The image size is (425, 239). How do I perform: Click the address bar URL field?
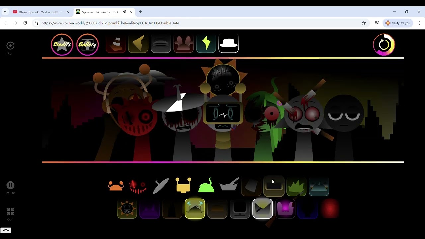[x=199, y=23]
